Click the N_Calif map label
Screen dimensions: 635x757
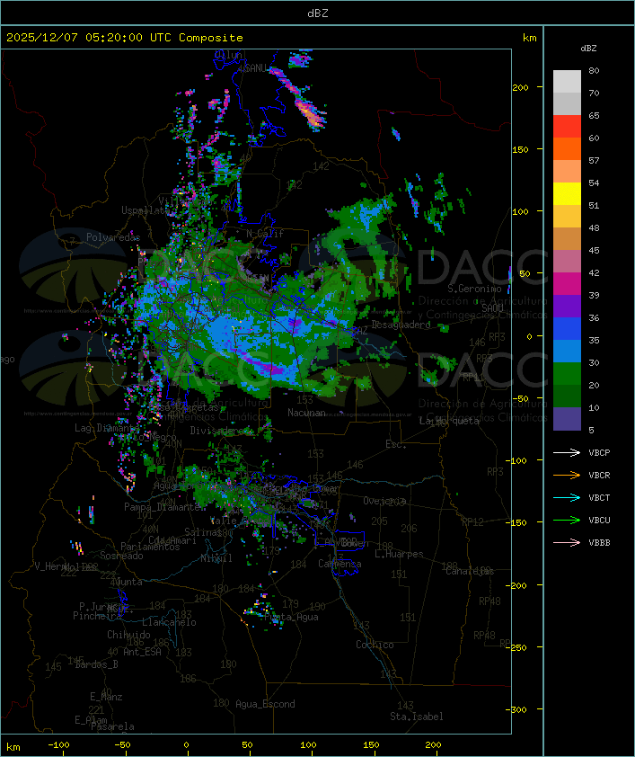265,233
